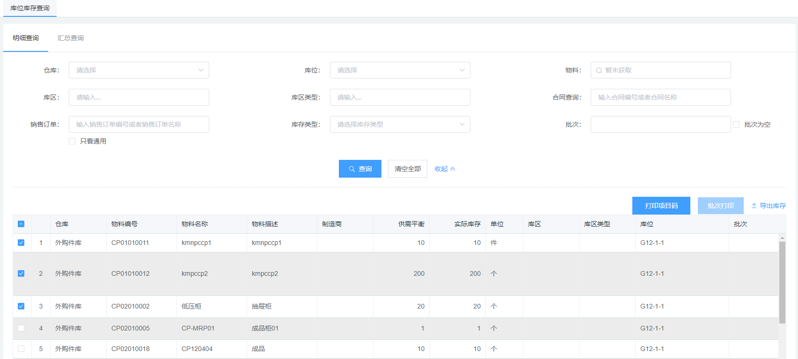The height and width of the screenshot is (359, 798).
Task: Click the search icon in the 物料 field
Action: point(599,71)
